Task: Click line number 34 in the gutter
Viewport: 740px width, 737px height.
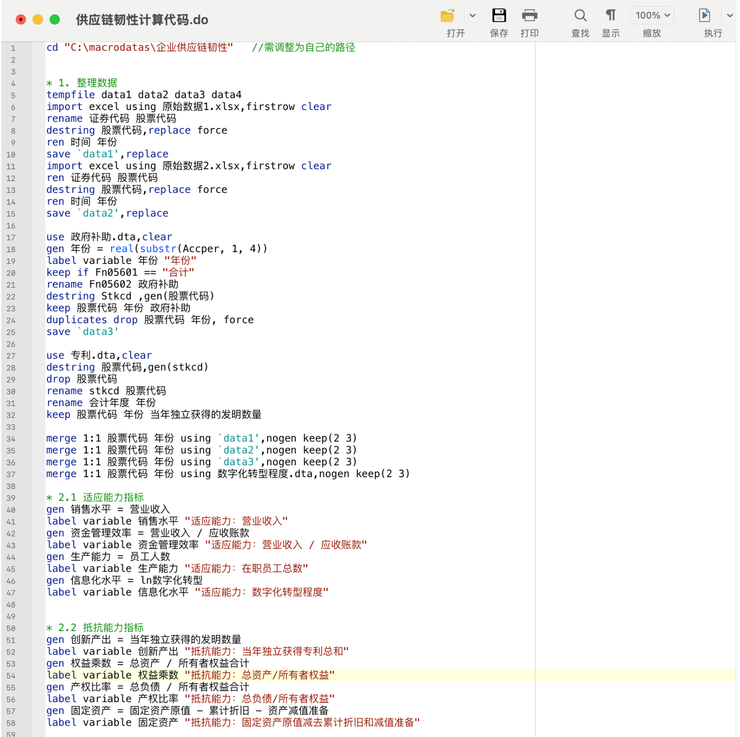Action: 11,439
